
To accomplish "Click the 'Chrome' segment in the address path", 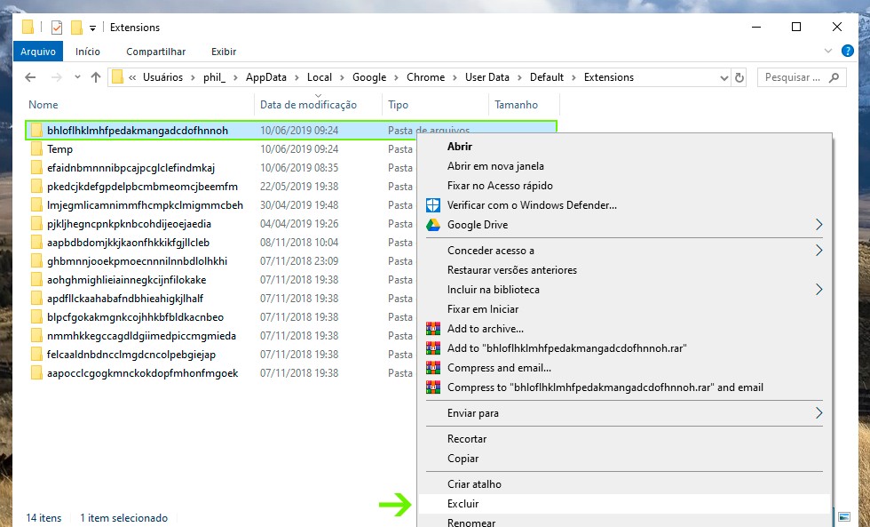I will pos(425,77).
